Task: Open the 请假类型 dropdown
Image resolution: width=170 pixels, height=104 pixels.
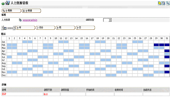Action: (x=107, y=20)
